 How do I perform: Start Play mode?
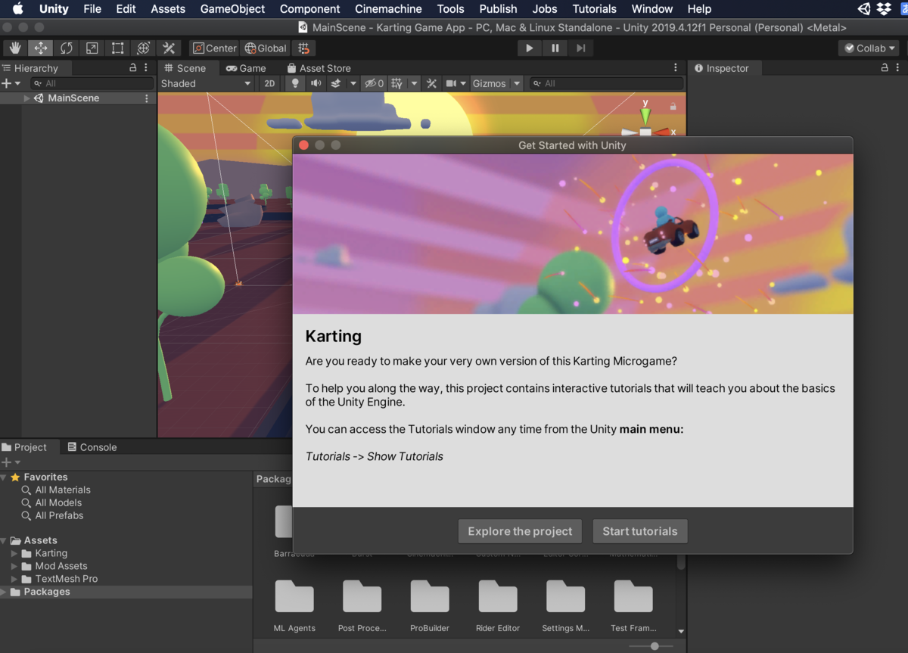[530, 48]
